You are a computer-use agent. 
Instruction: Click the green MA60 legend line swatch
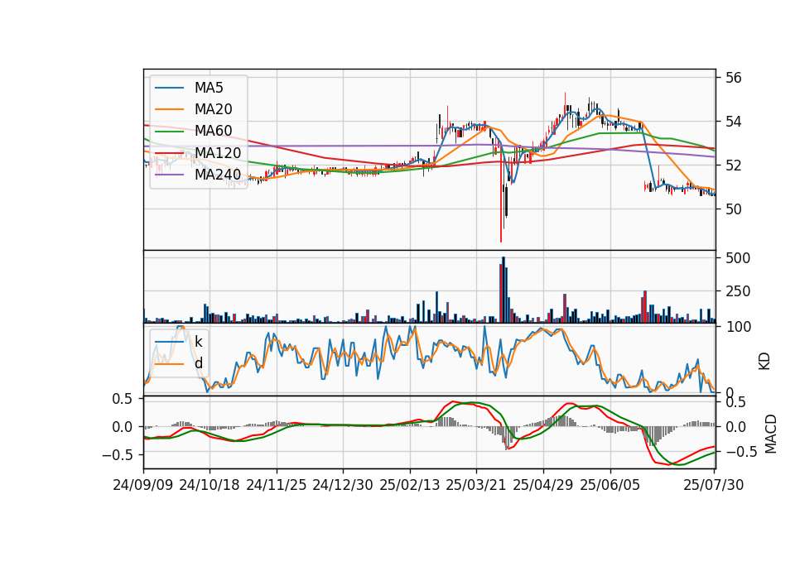click(169, 132)
